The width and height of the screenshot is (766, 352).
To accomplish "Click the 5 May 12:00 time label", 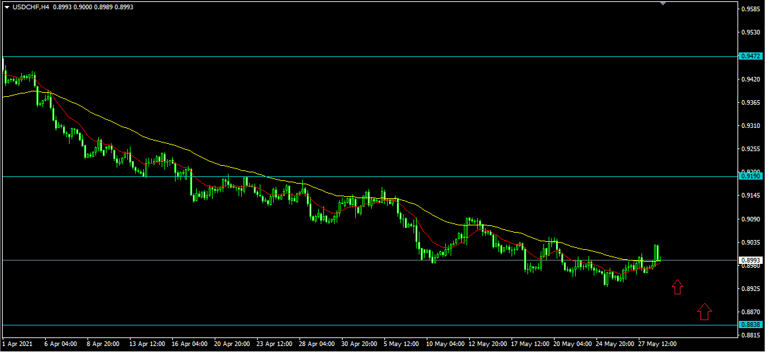I will (x=400, y=344).
